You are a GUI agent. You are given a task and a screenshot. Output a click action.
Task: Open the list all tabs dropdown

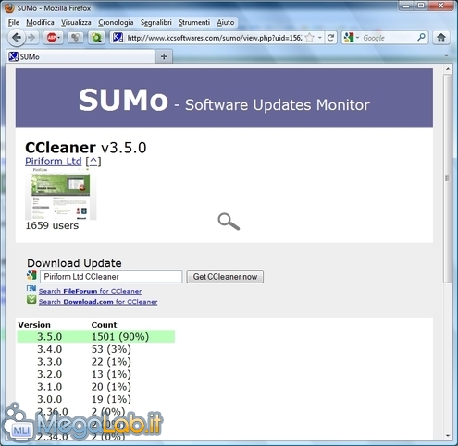[x=446, y=56]
